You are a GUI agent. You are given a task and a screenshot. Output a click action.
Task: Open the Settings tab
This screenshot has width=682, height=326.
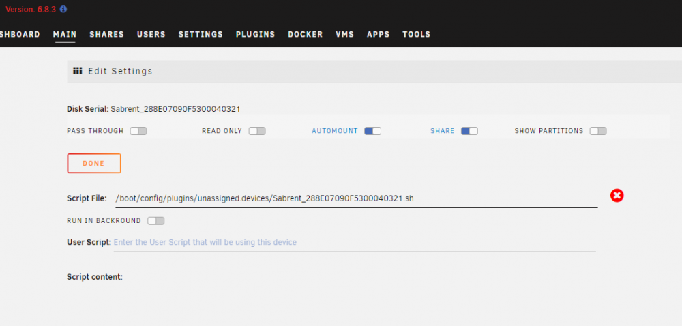point(201,34)
